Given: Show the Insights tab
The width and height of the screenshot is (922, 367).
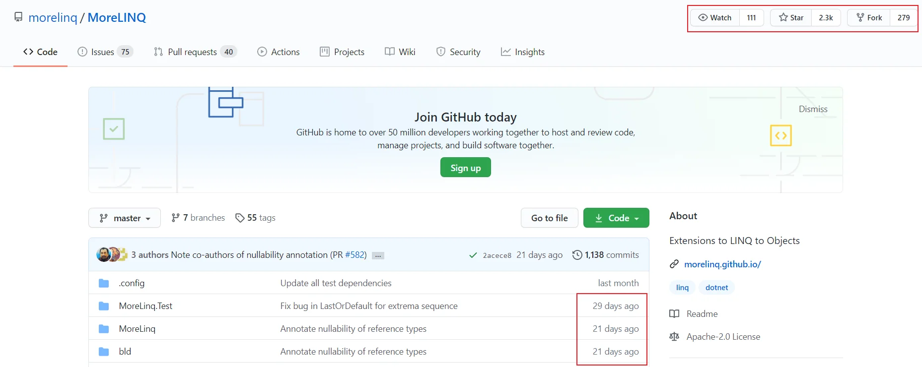Looking at the screenshot, I should 523,52.
